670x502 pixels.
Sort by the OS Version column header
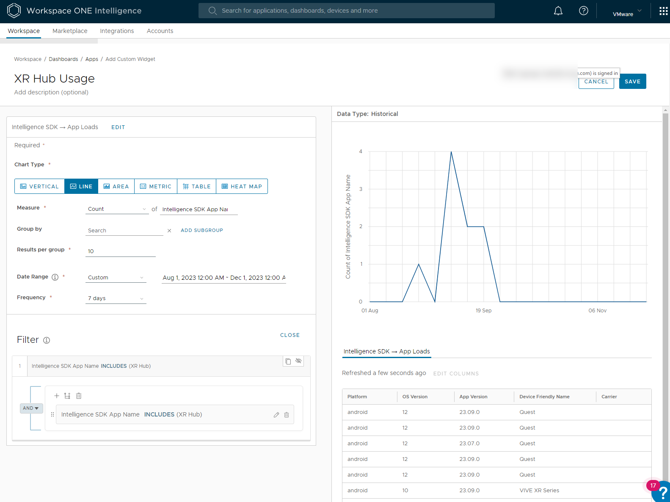tap(415, 397)
